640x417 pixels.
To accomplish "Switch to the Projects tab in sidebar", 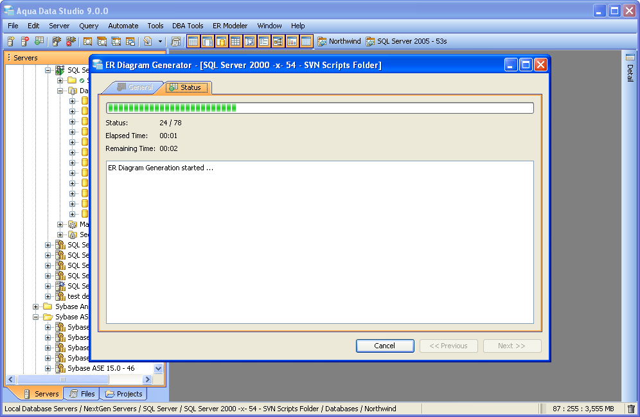I will 124,394.
